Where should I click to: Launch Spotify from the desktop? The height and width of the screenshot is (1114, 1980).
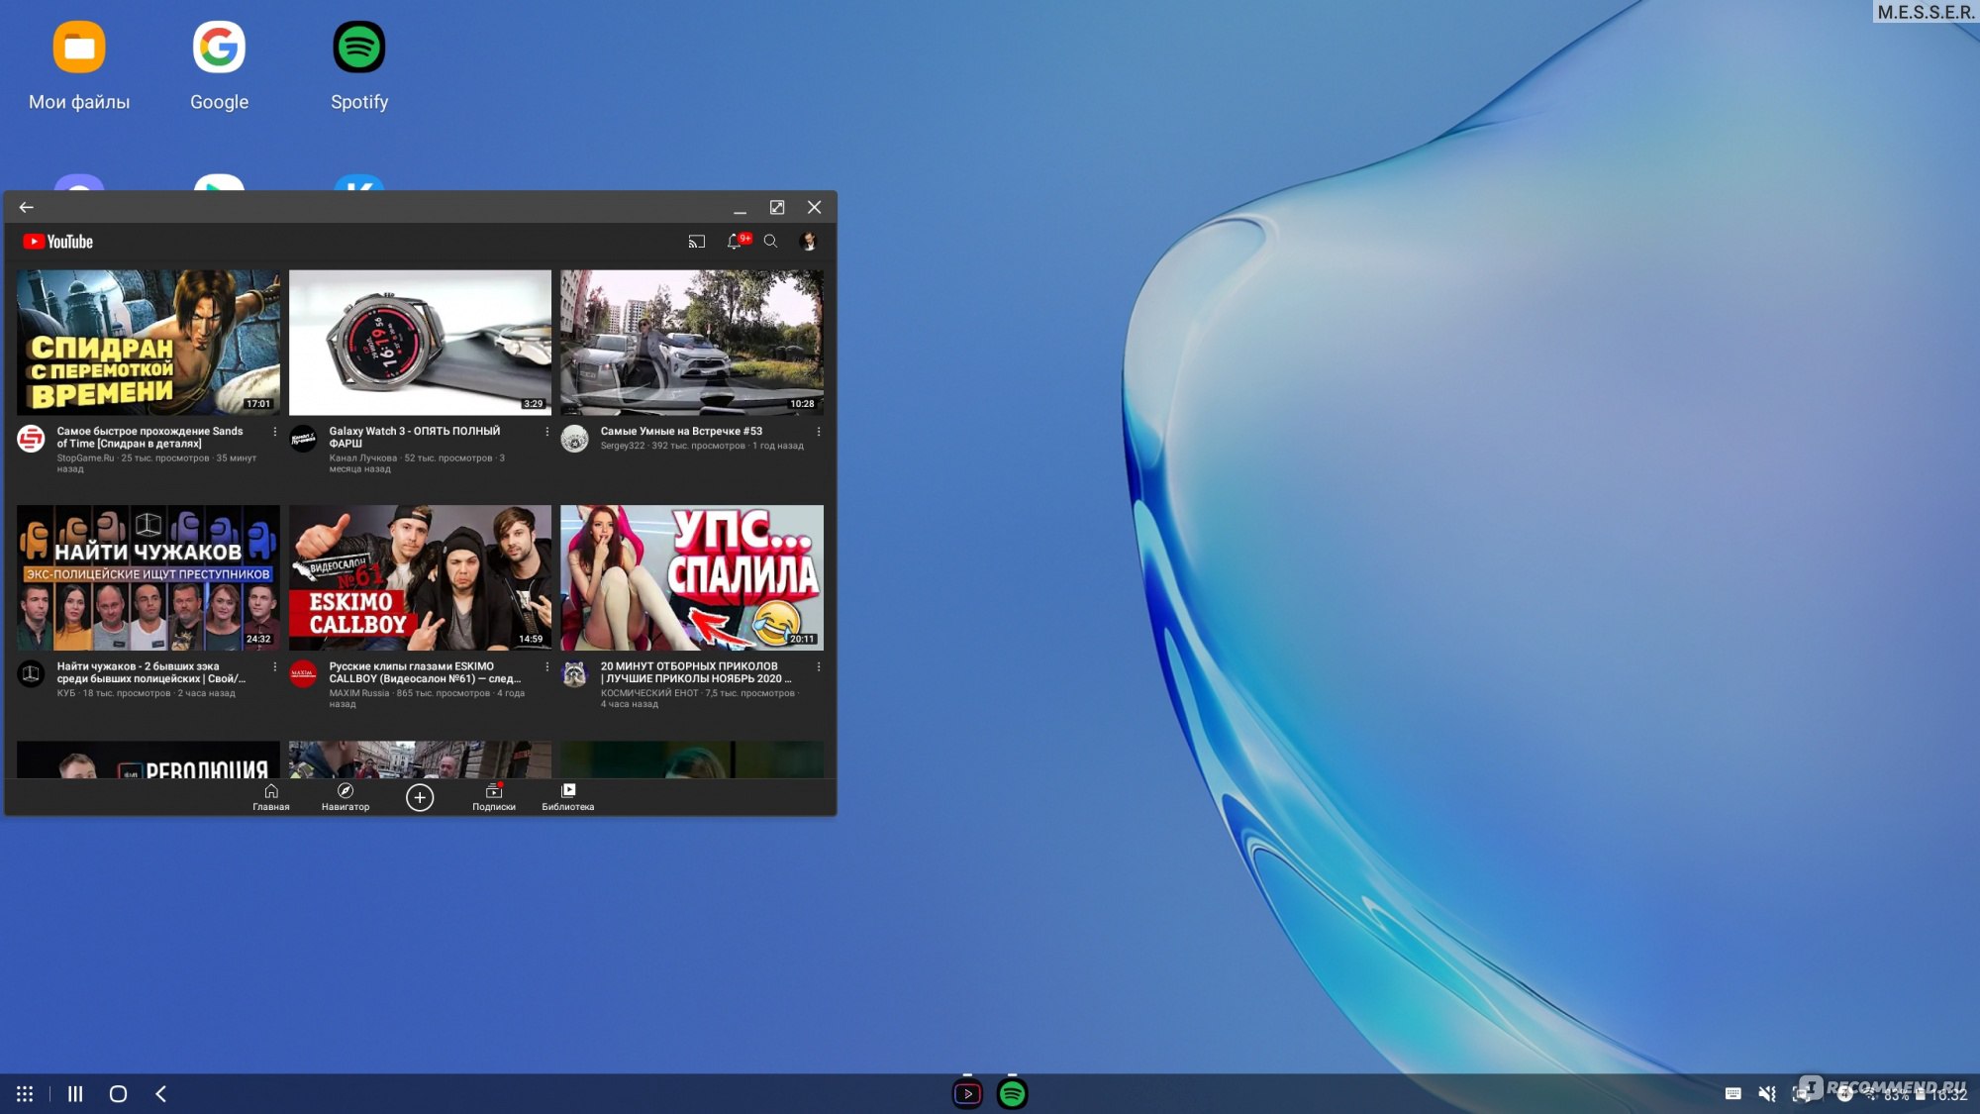(x=358, y=65)
